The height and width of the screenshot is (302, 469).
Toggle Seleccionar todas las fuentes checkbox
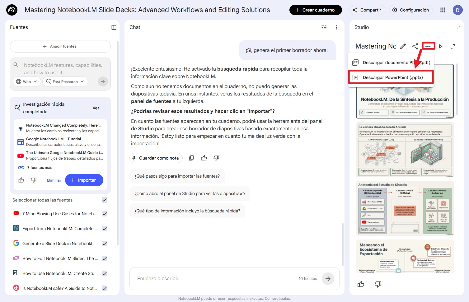click(105, 200)
